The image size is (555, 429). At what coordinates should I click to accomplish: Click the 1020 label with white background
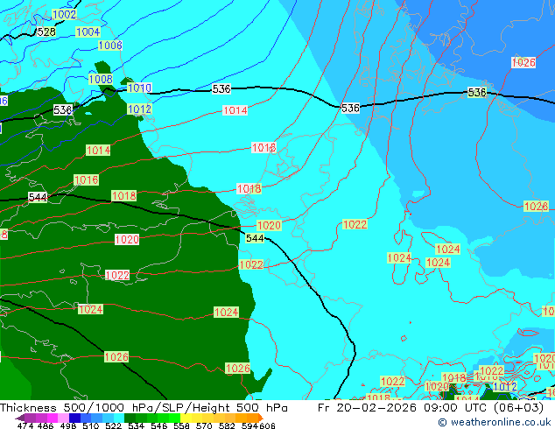pyautogui.click(x=127, y=240)
